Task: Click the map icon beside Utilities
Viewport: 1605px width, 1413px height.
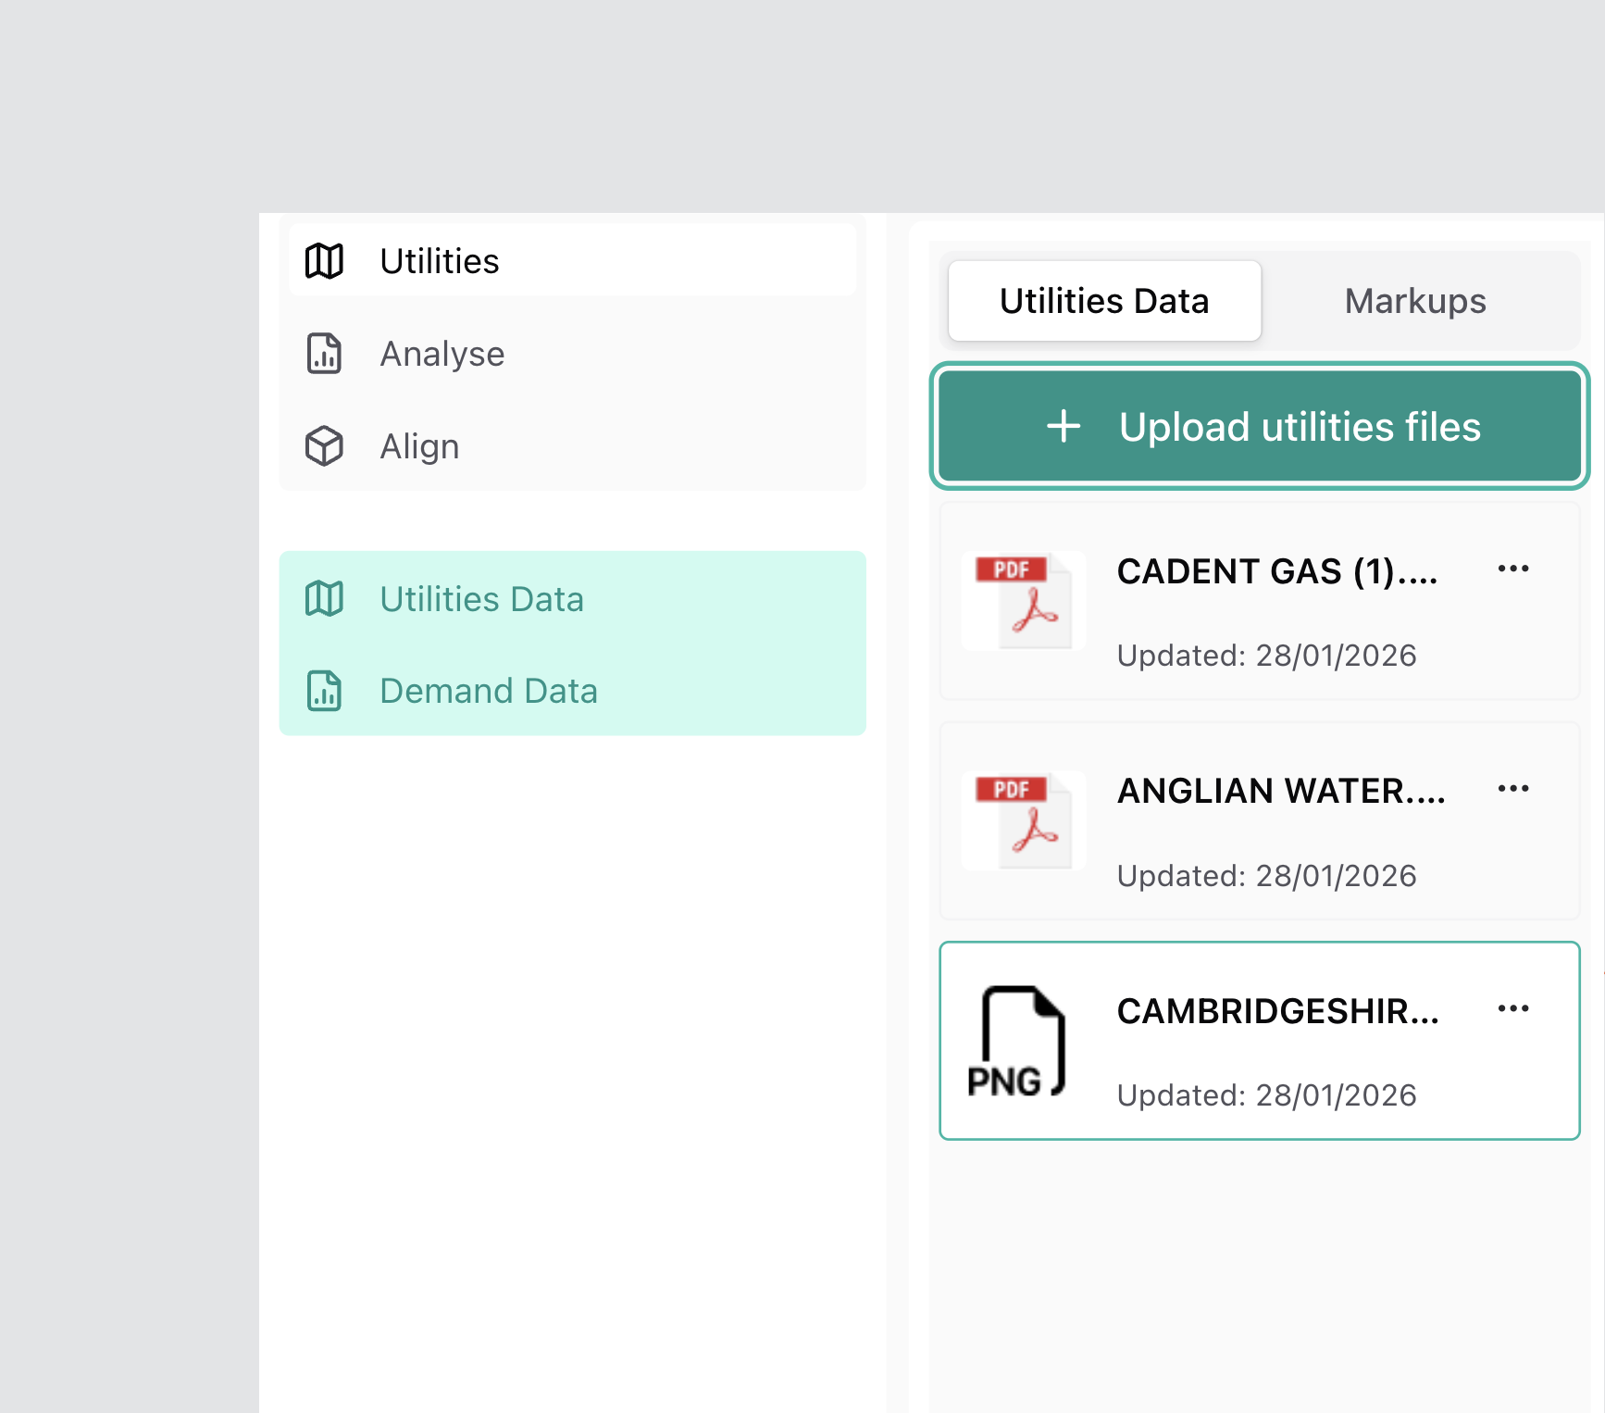Action: click(324, 261)
